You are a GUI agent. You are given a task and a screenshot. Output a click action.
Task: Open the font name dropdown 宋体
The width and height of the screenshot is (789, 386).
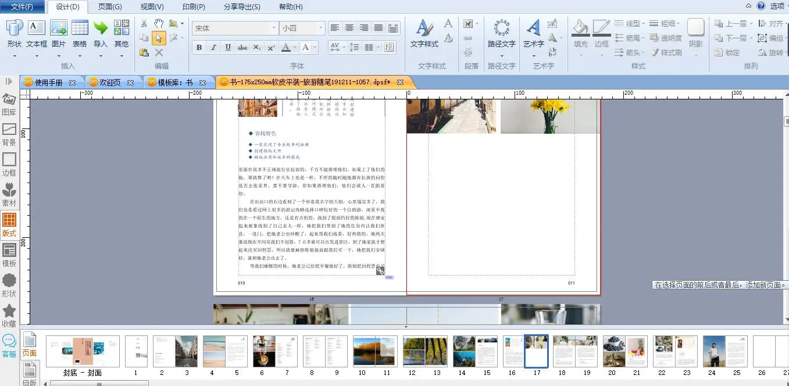pyautogui.click(x=274, y=28)
